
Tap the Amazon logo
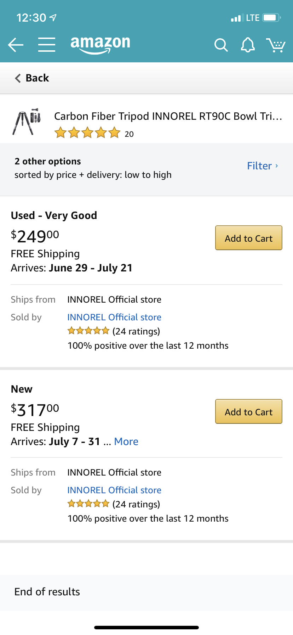[x=100, y=45]
